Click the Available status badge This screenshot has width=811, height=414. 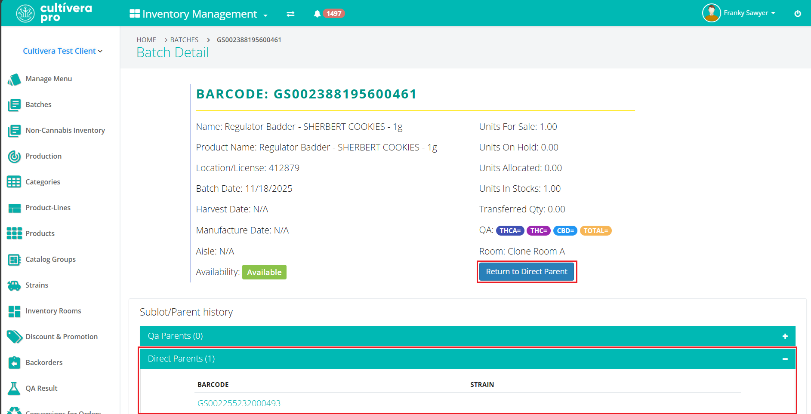(264, 272)
